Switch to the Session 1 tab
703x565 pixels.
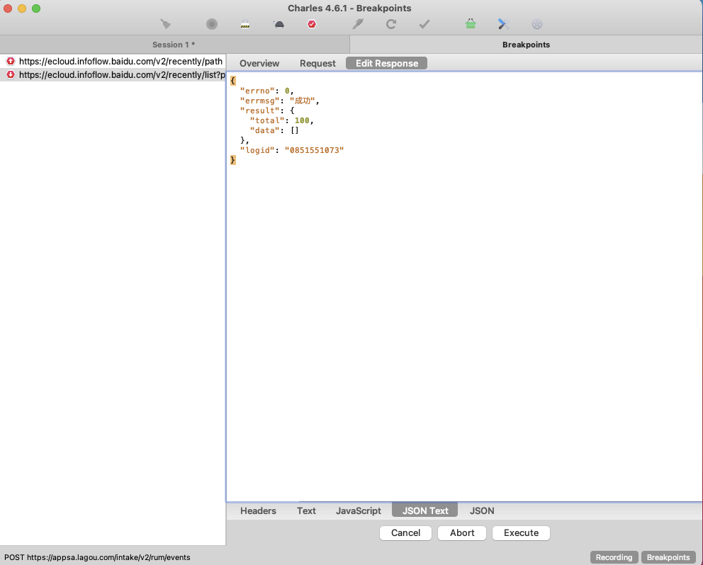point(175,45)
